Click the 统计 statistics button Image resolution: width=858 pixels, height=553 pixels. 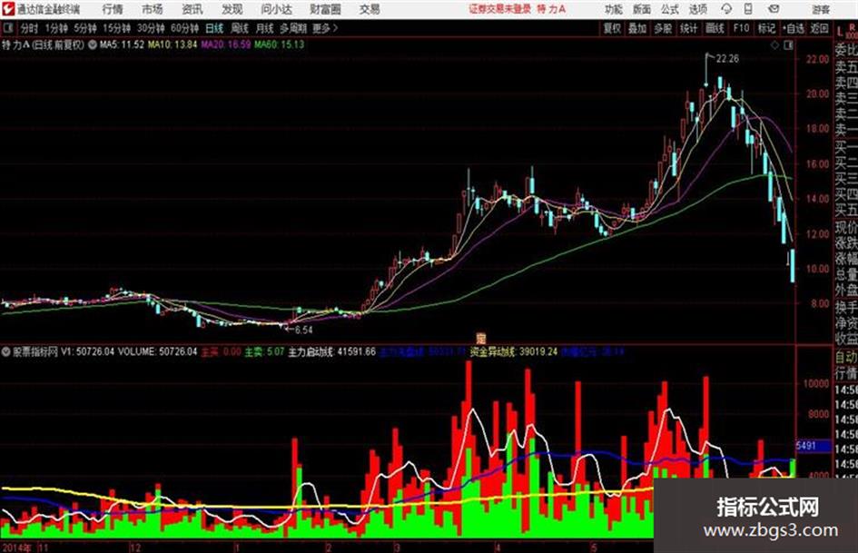[688, 28]
